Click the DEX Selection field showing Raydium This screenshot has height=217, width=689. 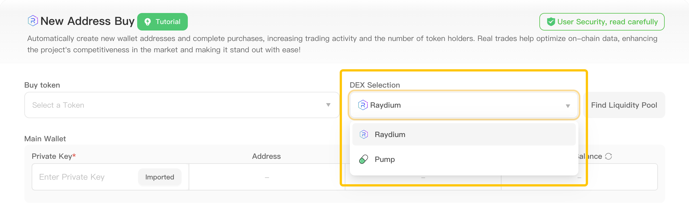pos(464,105)
